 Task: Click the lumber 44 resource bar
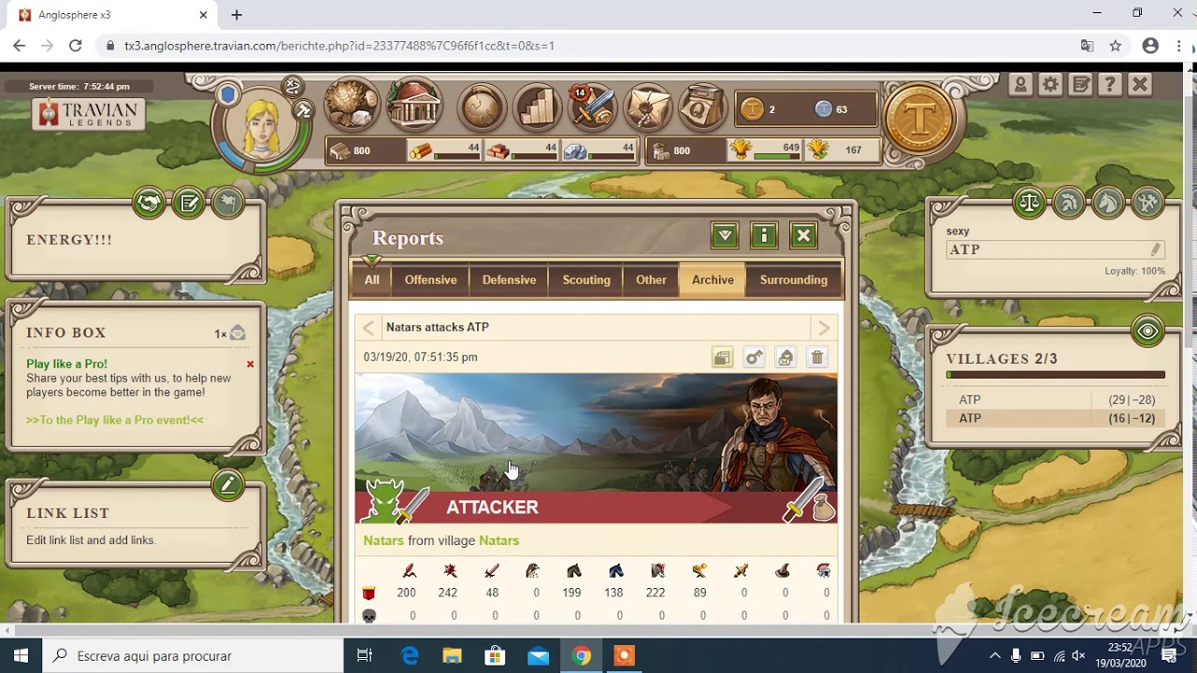(x=445, y=150)
